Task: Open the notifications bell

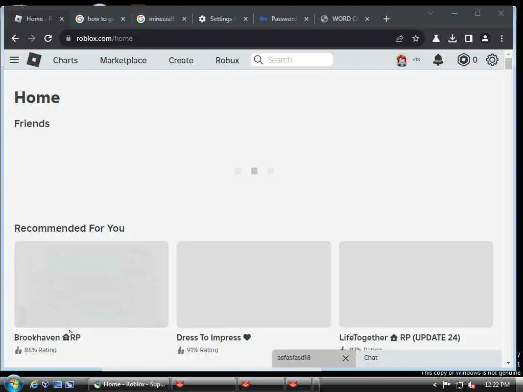Action: [x=438, y=60]
